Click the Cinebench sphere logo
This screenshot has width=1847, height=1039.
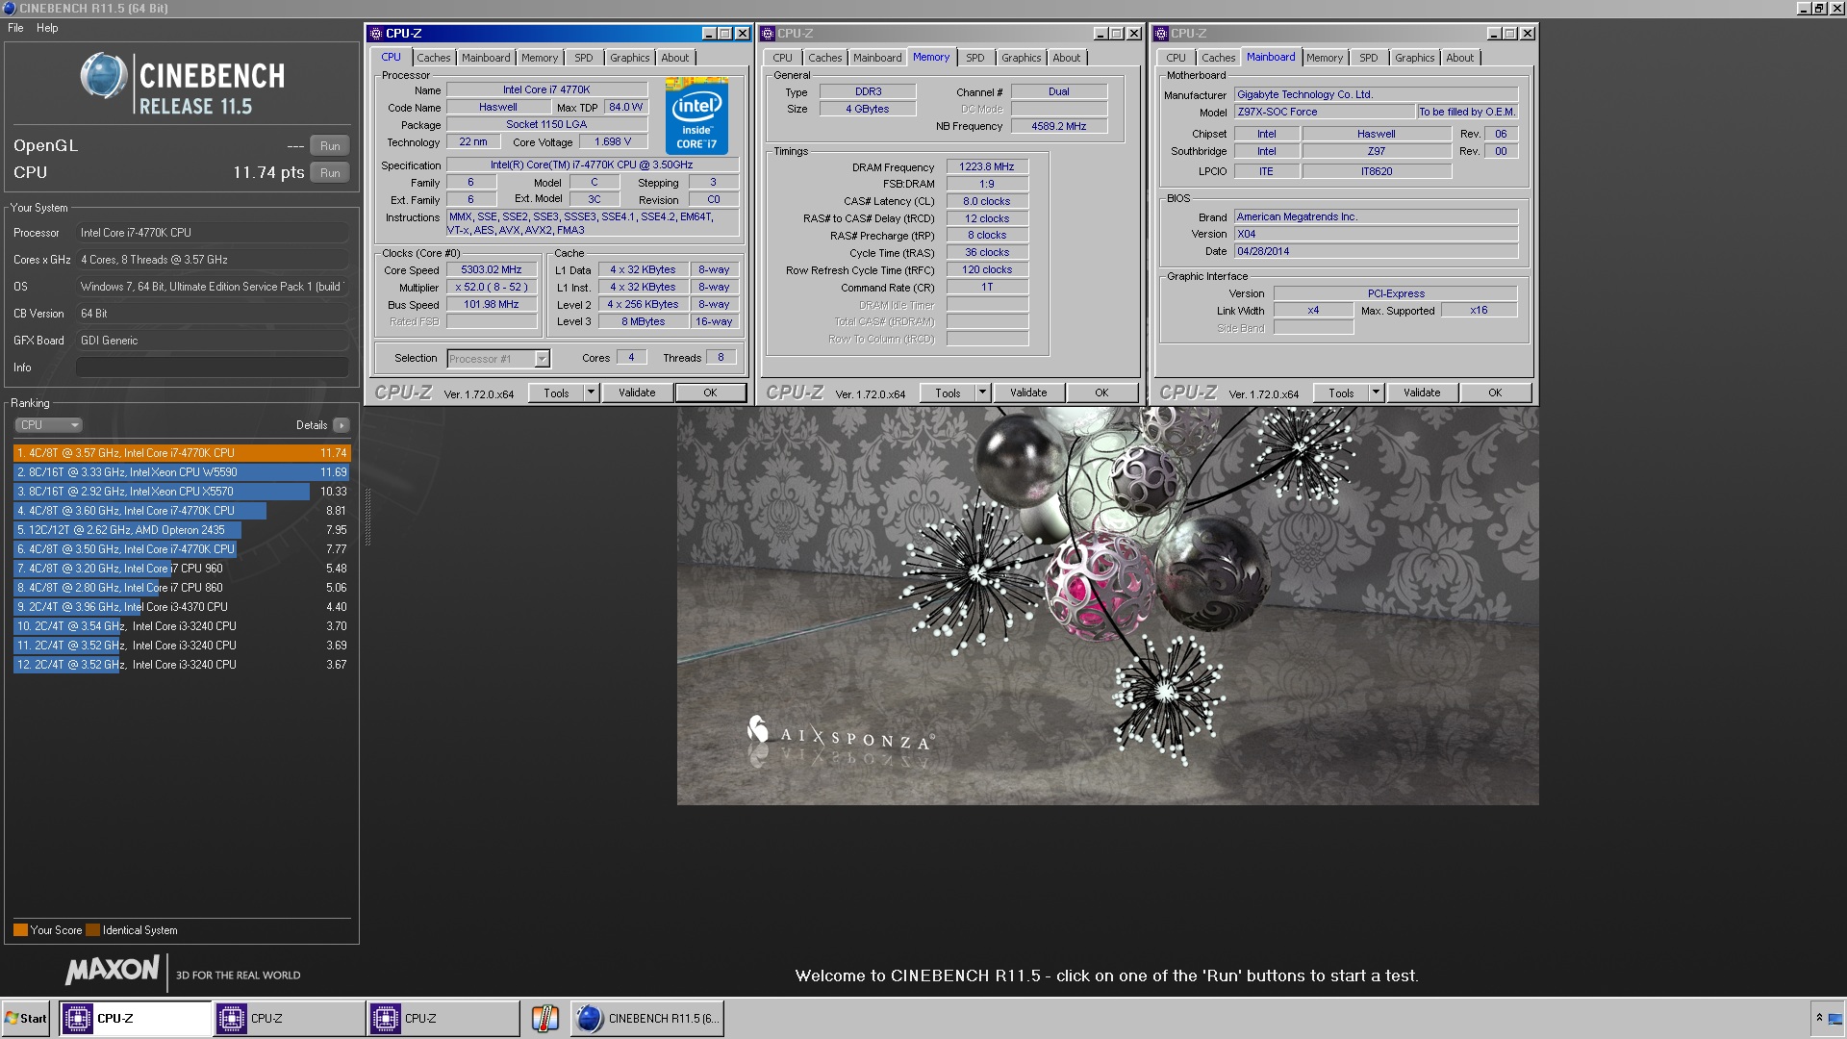104,77
